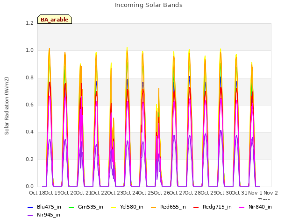Click the Oct 31 x-axis tick label
Viewport: 299px width, 224px height.
click(x=240, y=193)
